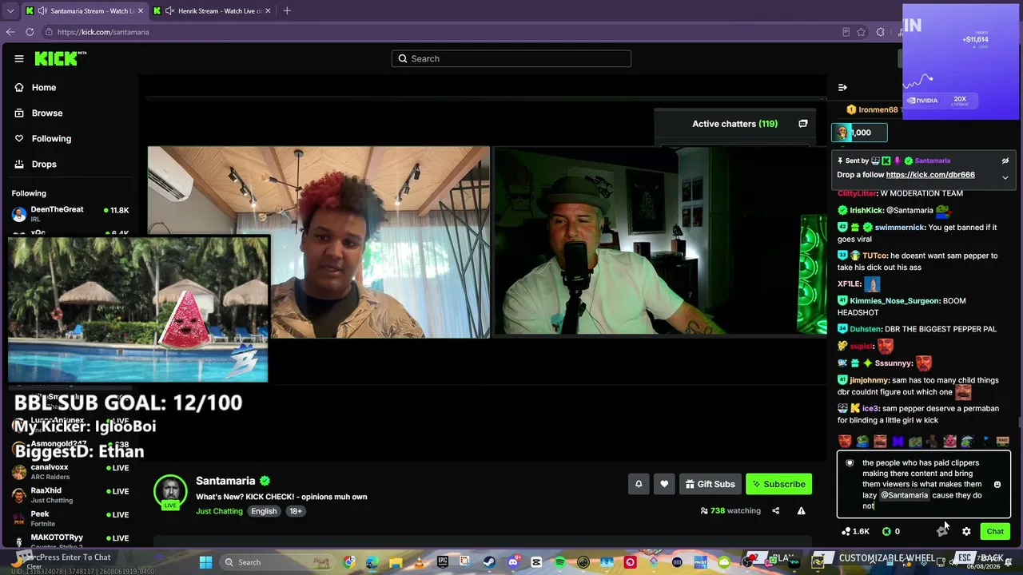Open Peek channel in sidebar
The height and width of the screenshot is (575, 1023).
[69, 518]
